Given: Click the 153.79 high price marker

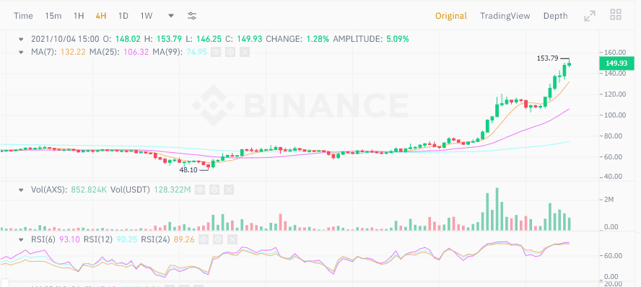Looking at the screenshot, I should point(547,58).
